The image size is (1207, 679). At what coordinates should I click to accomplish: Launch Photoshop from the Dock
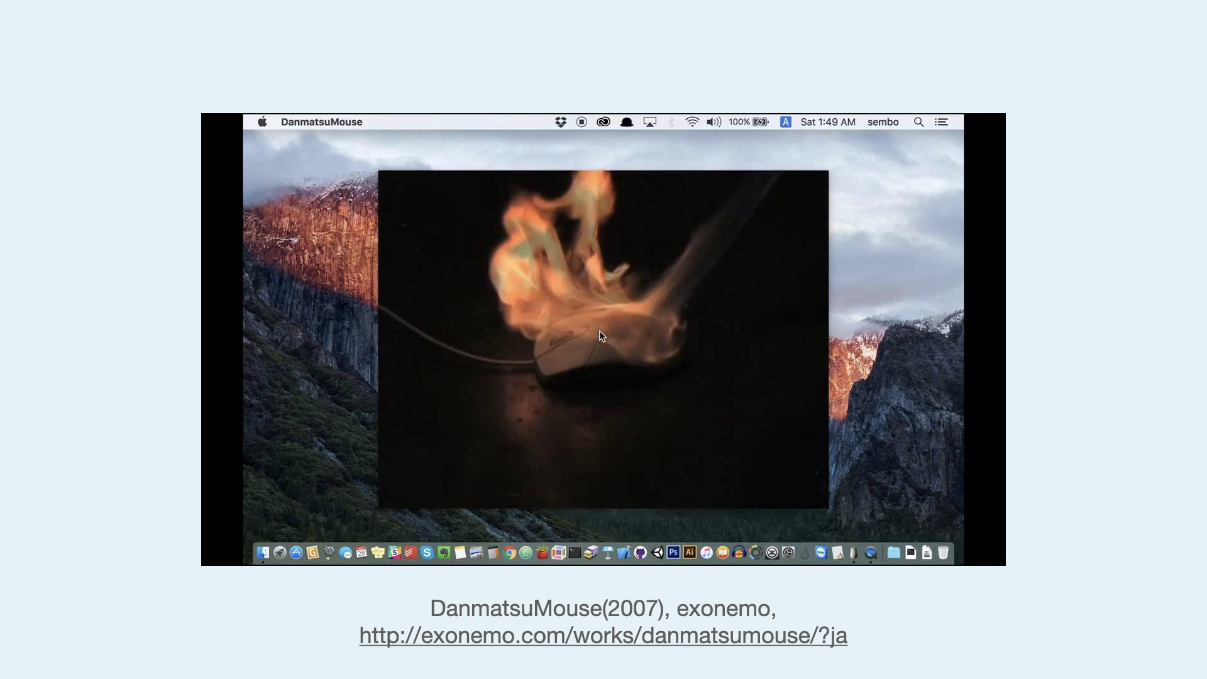click(x=673, y=553)
